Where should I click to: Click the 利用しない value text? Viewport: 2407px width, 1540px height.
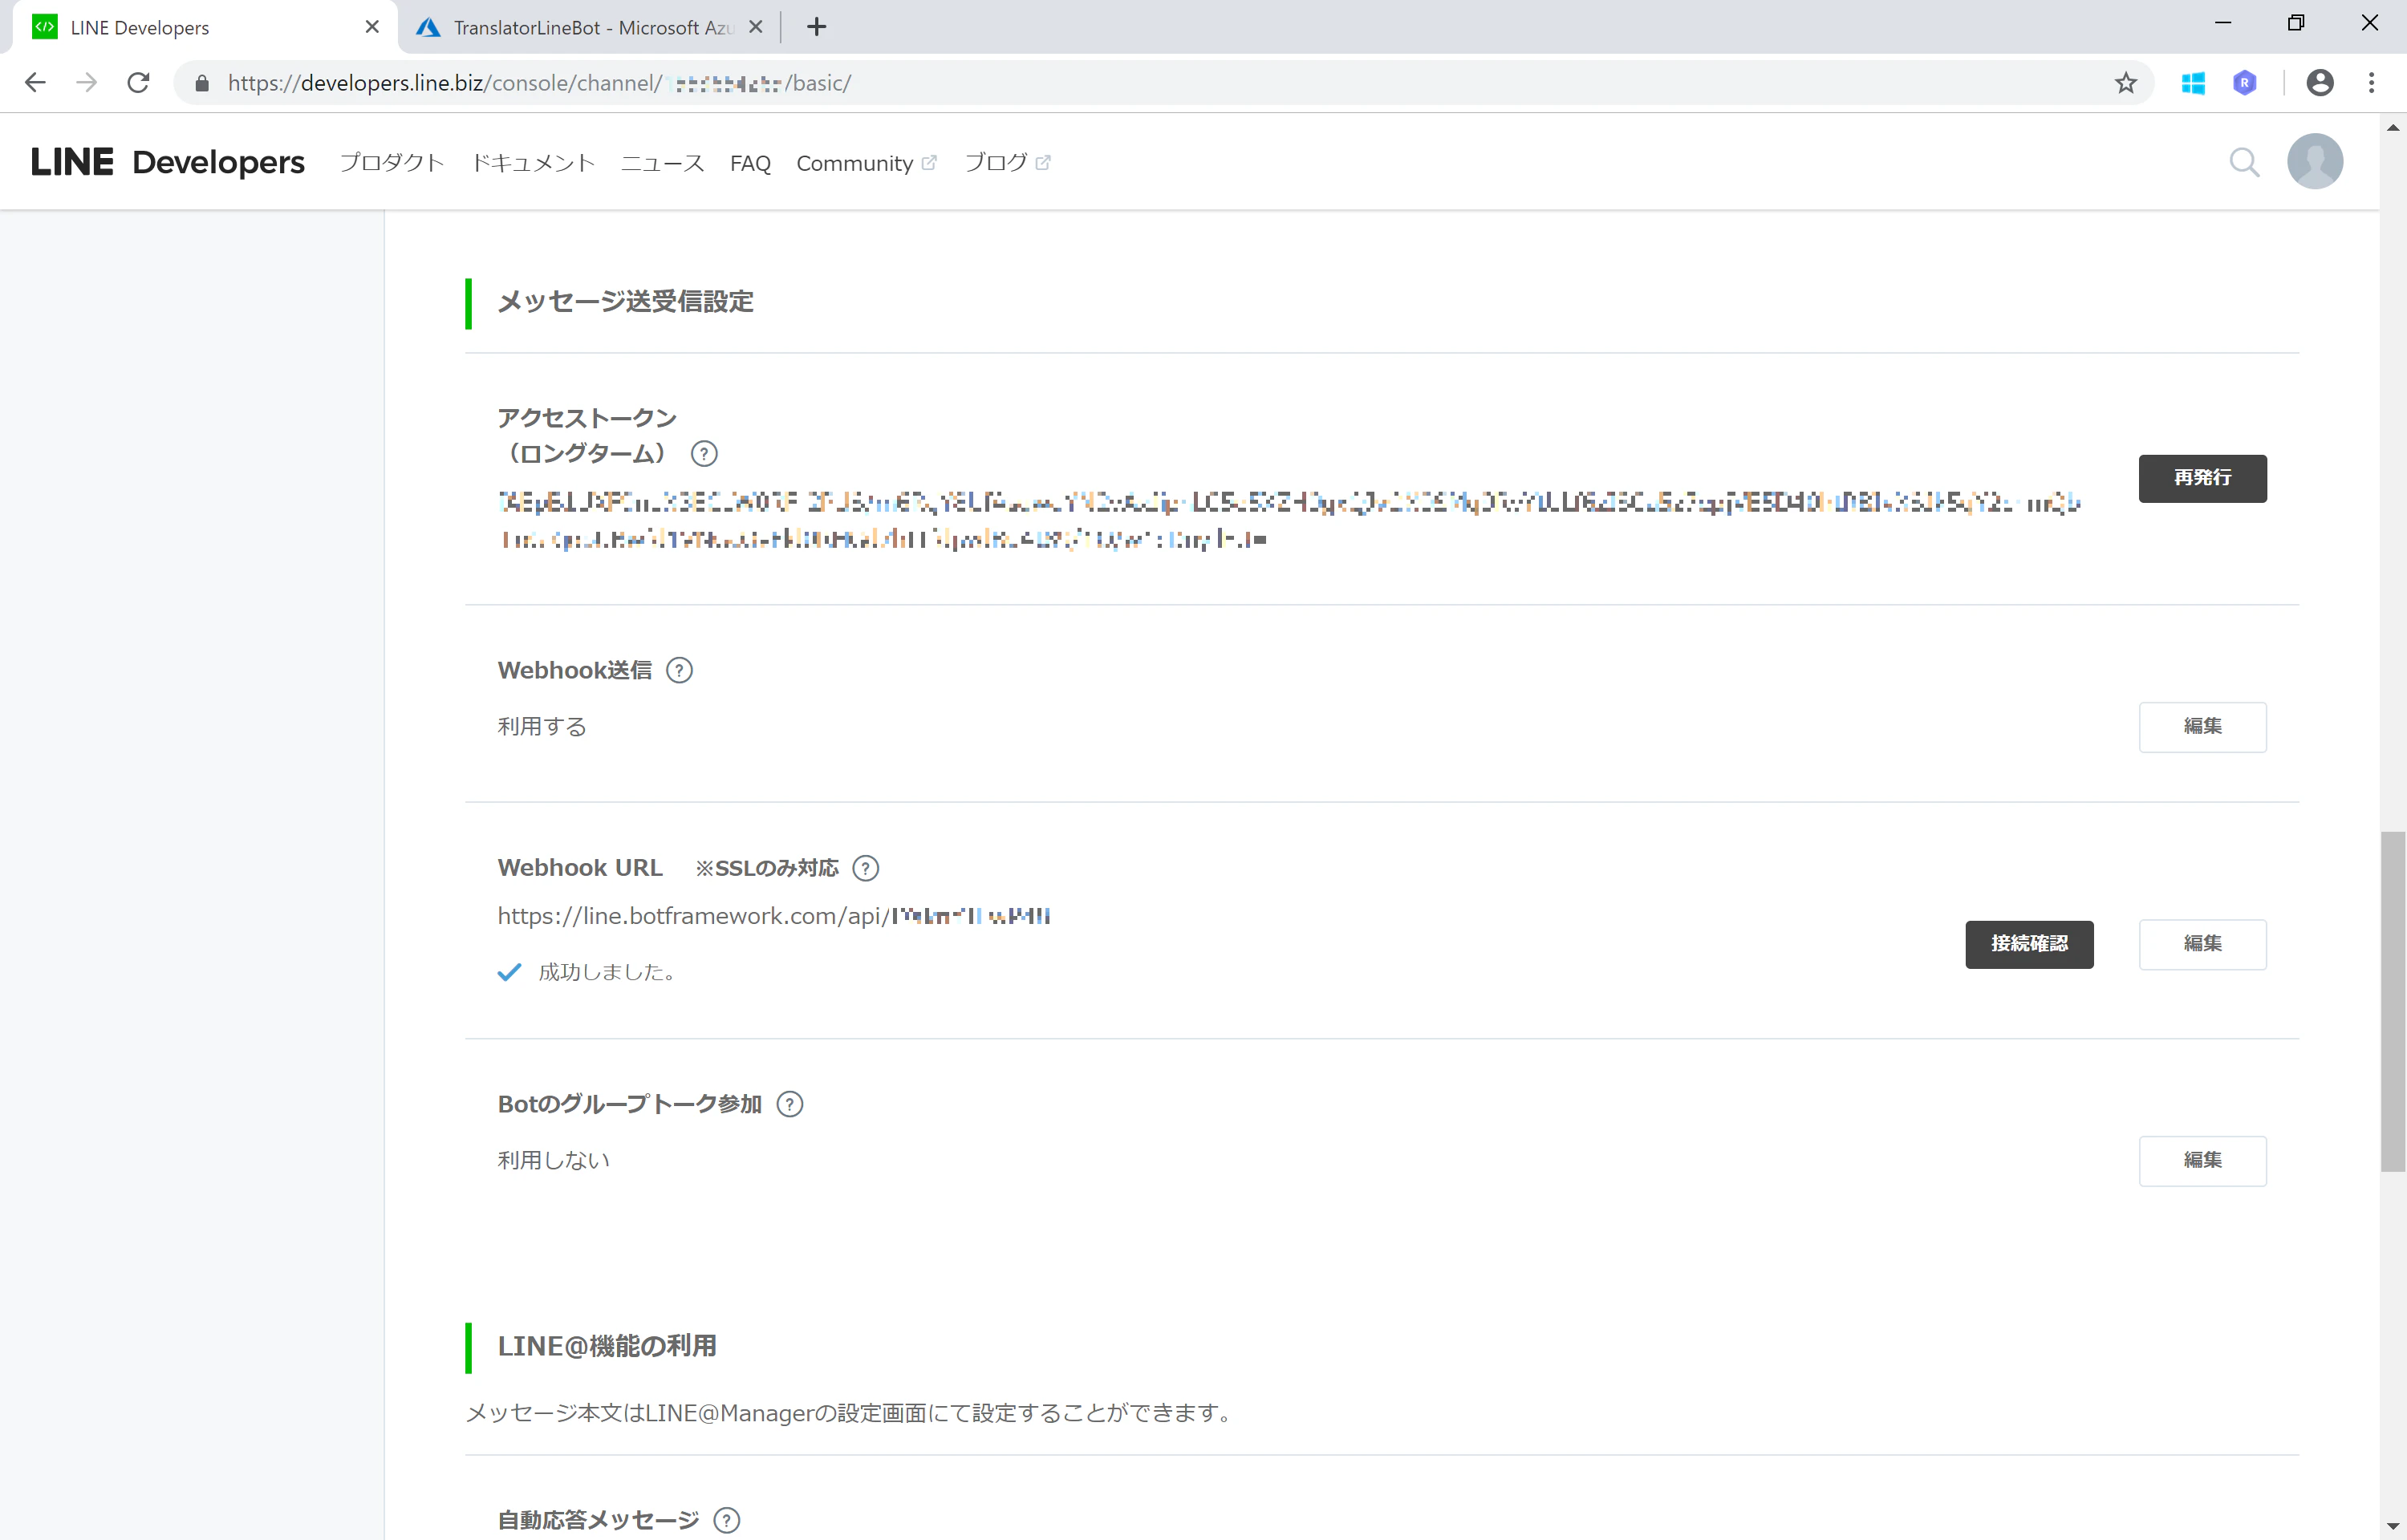pos(553,1160)
